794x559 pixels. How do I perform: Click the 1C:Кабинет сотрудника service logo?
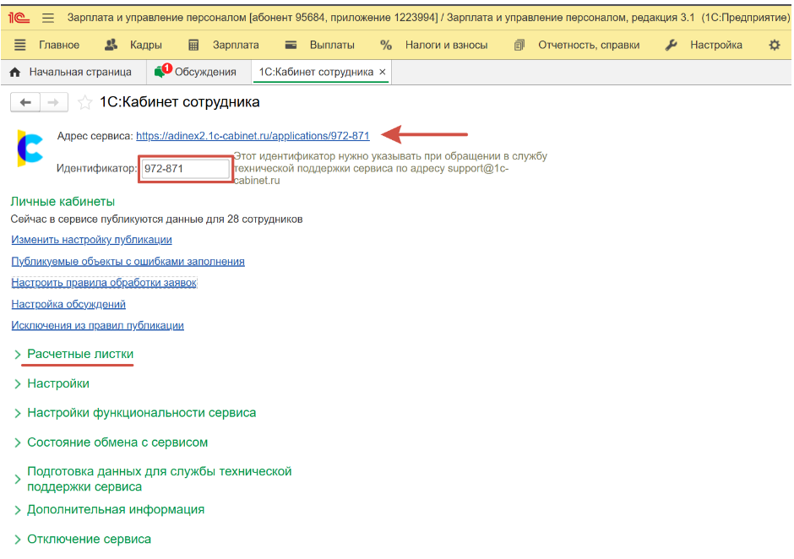30,149
